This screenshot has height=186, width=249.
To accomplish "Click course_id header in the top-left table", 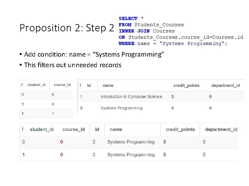I will coord(62,85).
